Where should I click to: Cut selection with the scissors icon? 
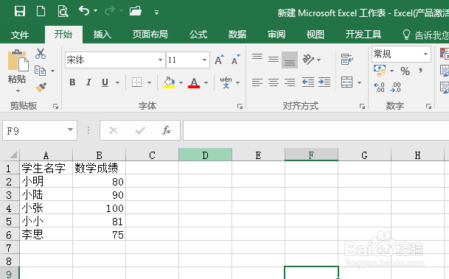[41, 54]
